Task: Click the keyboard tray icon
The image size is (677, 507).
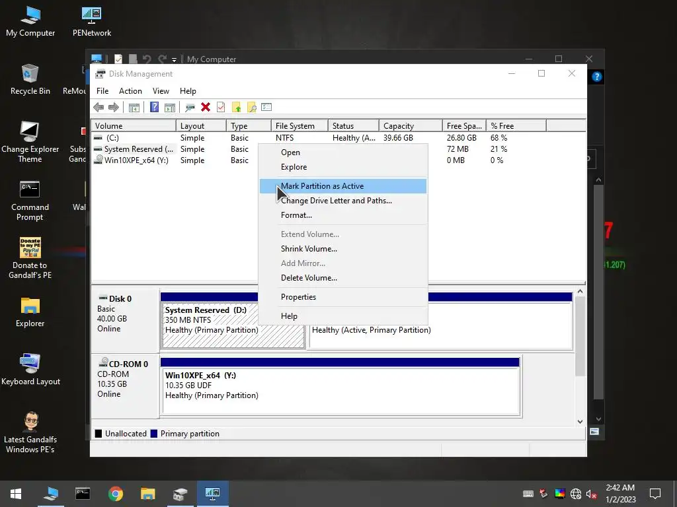Action: pos(528,494)
